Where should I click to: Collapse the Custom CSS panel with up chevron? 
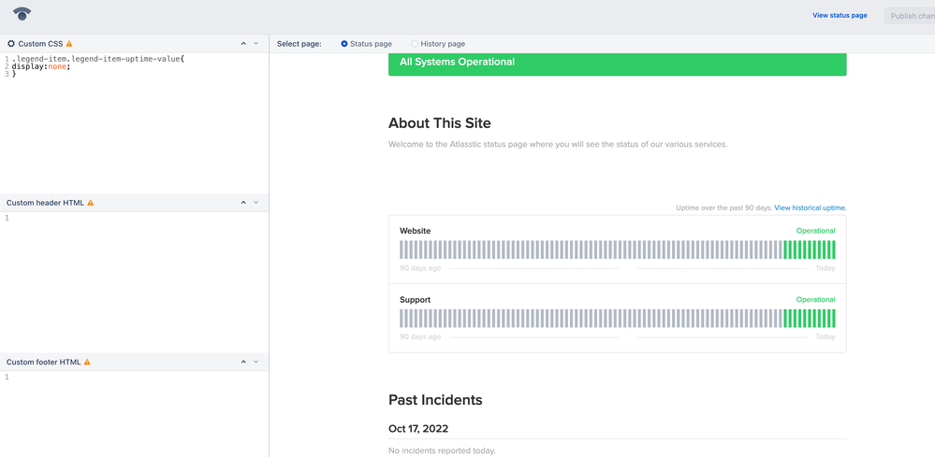coord(243,43)
